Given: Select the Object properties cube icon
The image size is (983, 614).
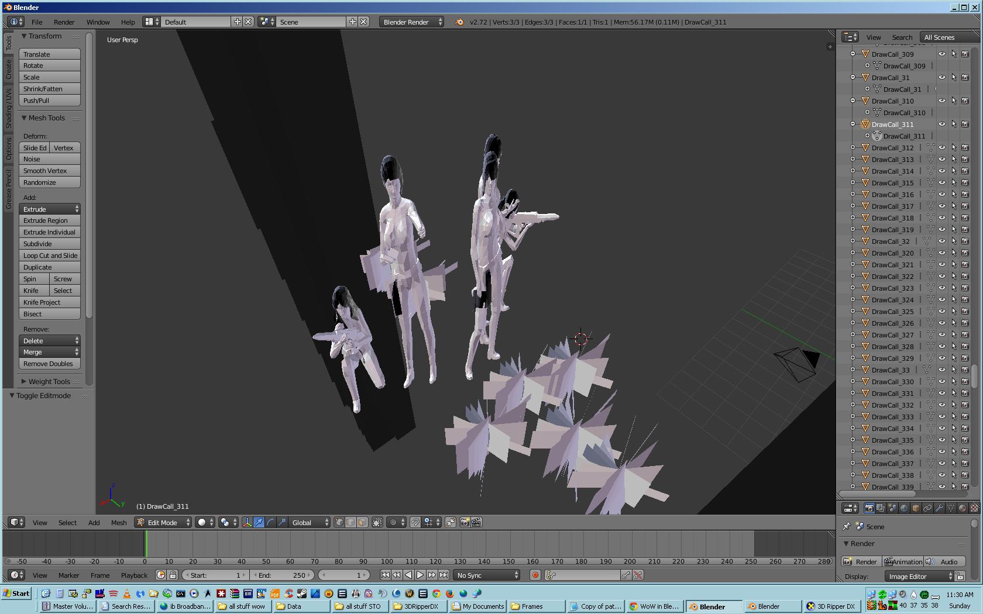Looking at the screenshot, I should [x=916, y=508].
